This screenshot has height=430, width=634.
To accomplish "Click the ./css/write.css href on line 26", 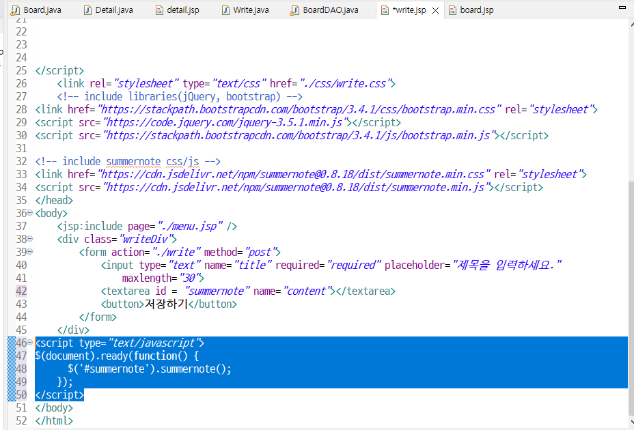I will [x=345, y=83].
